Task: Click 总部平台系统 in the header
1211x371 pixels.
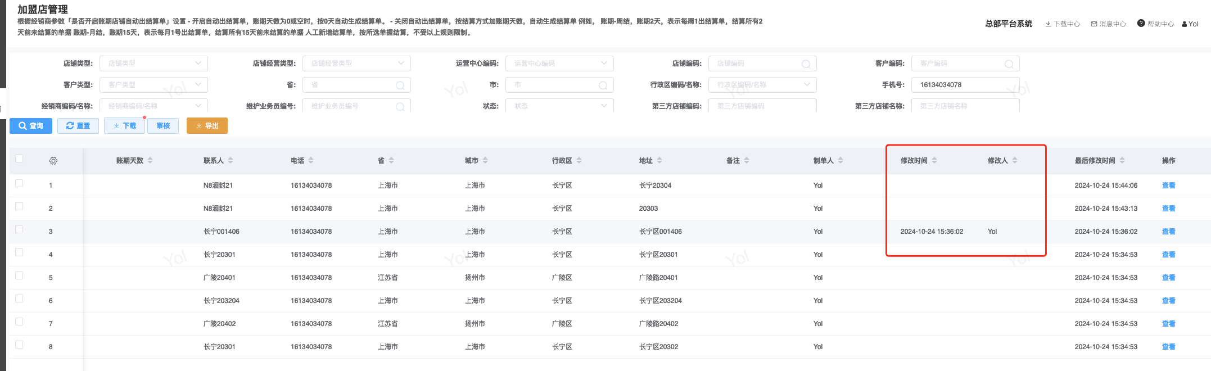Action: (1009, 24)
